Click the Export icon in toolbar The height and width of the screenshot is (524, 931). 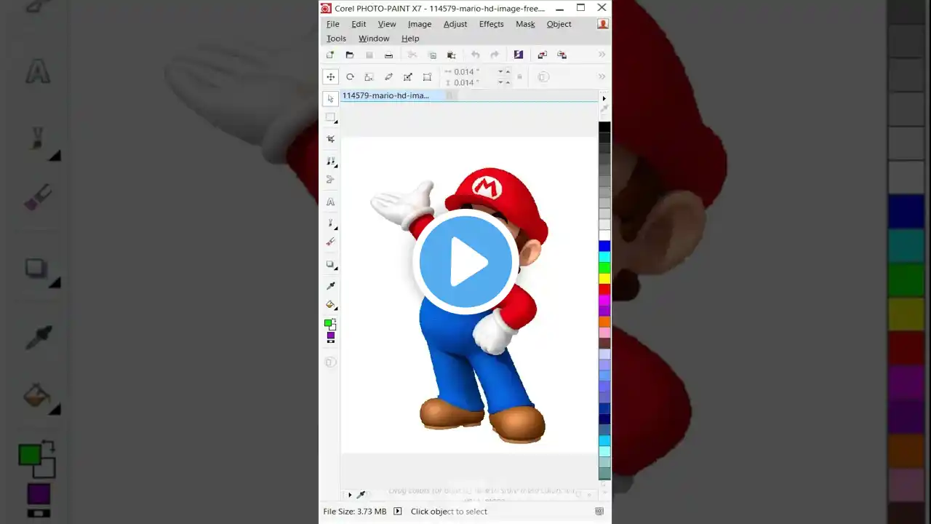point(562,55)
